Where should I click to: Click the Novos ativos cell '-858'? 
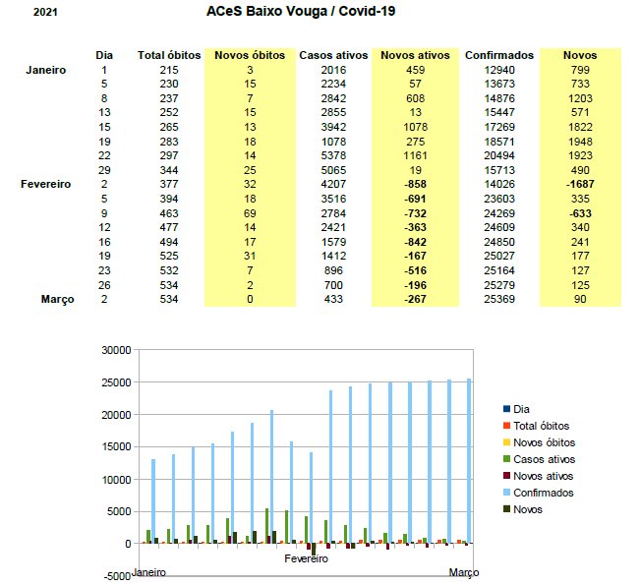[415, 184]
